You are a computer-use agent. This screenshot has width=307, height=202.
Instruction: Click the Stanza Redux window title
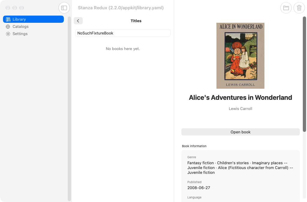[x=121, y=8]
